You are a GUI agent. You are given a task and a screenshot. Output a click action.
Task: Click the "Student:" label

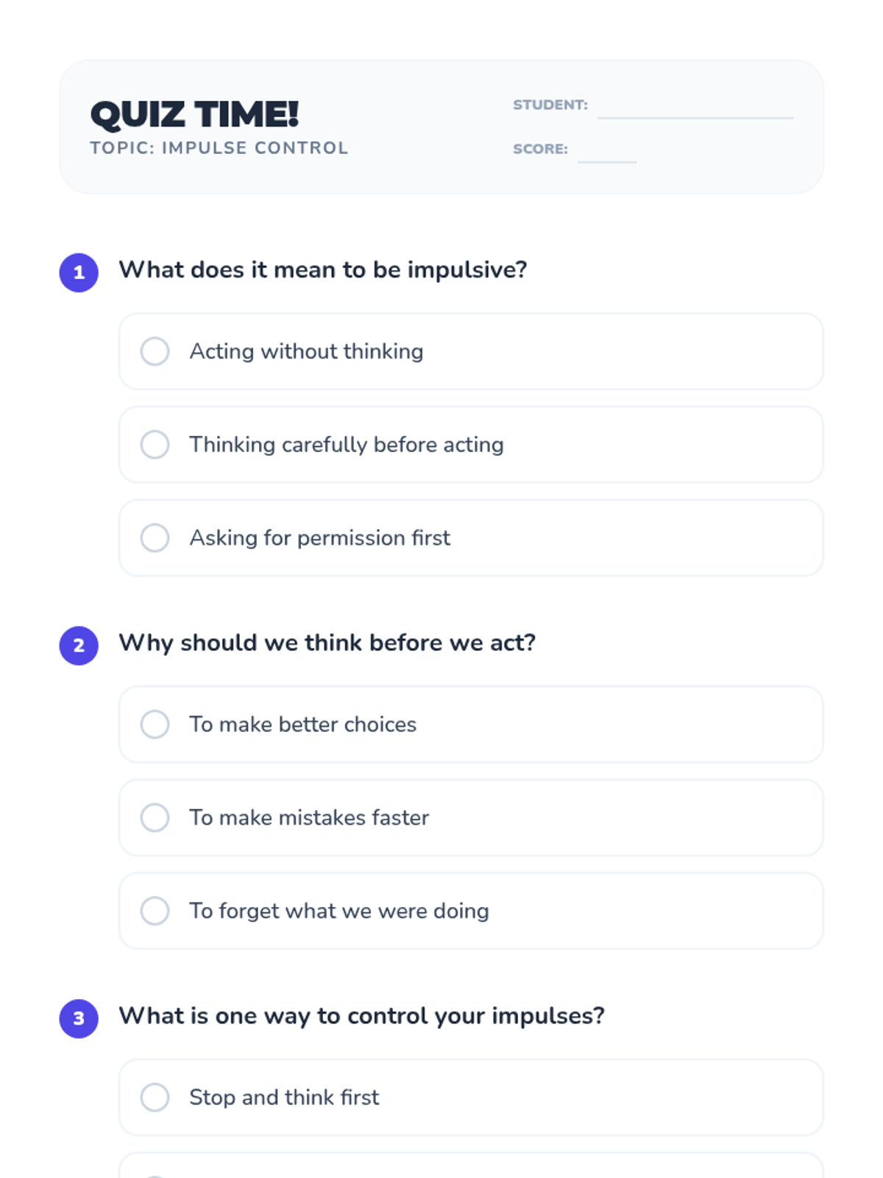(x=550, y=105)
